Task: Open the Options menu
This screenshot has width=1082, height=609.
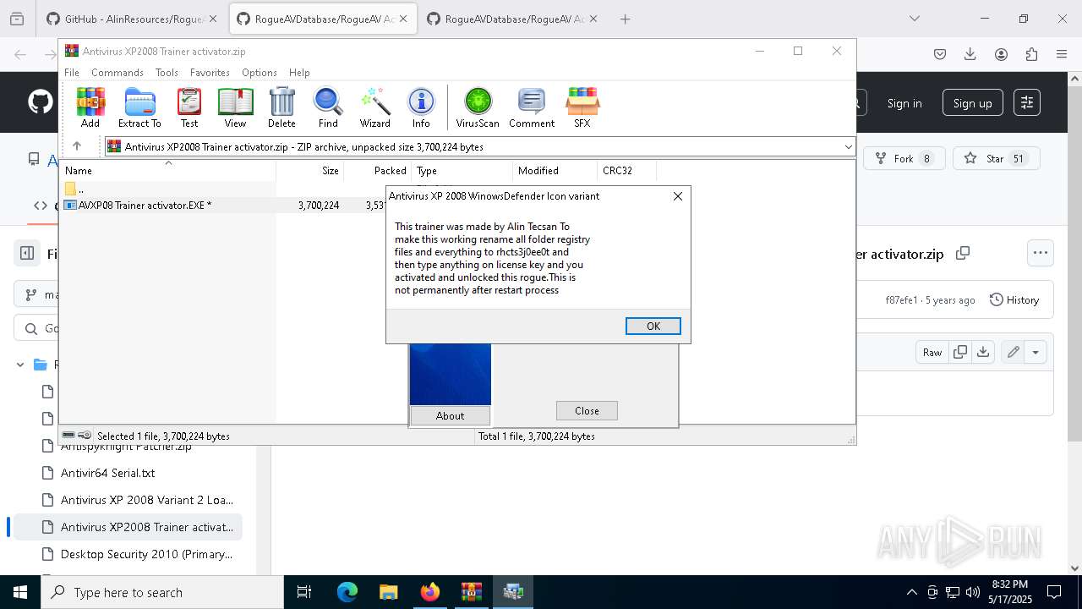Action: (260, 73)
